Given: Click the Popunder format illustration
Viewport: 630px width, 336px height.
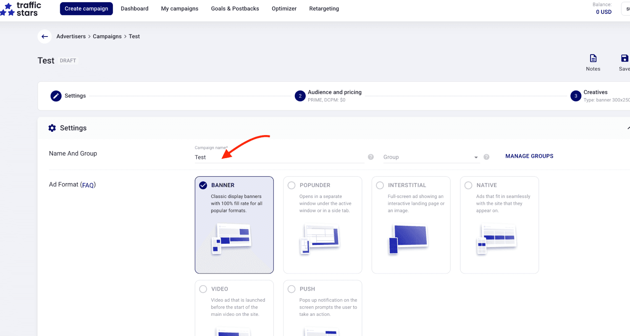Looking at the screenshot, I should (319, 239).
